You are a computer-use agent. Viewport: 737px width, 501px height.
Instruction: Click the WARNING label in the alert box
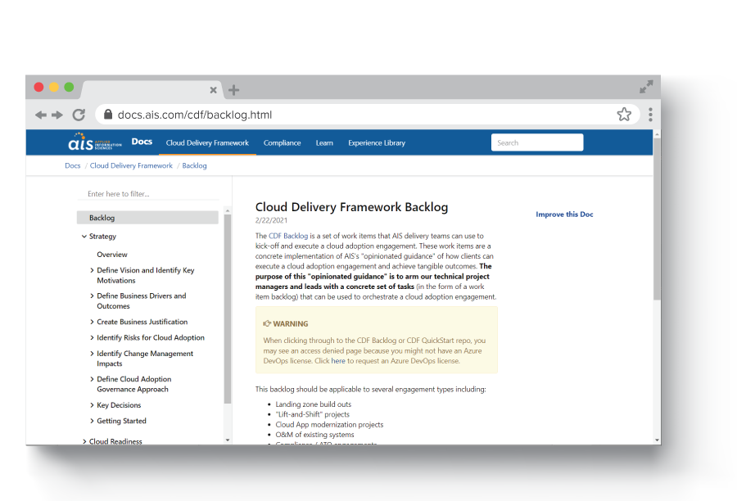coord(291,324)
